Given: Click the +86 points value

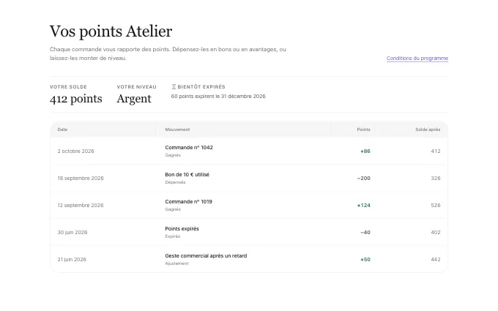Looking at the screenshot, I should click(x=365, y=151).
